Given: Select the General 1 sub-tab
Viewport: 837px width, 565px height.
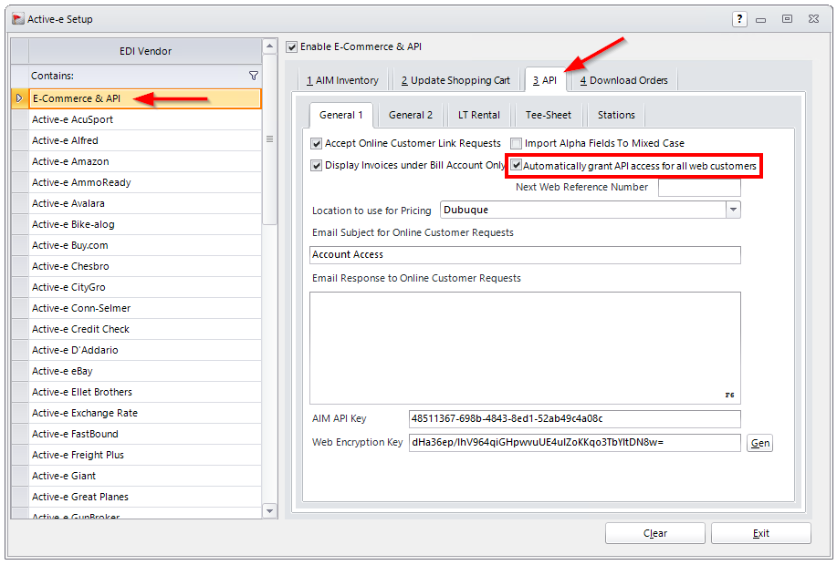Looking at the screenshot, I should (x=340, y=115).
